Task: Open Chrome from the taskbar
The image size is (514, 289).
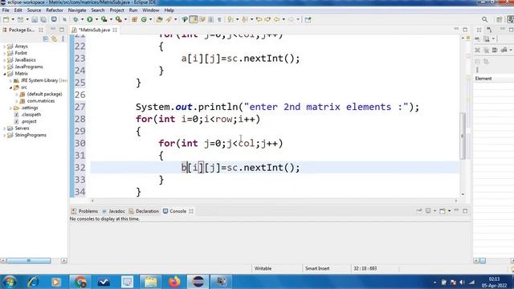Action: [80, 282]
